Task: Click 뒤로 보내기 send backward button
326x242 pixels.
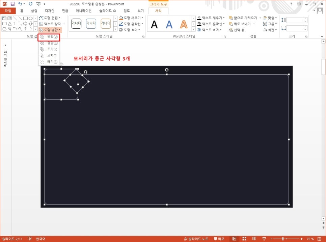Action: tap(240, 24)
